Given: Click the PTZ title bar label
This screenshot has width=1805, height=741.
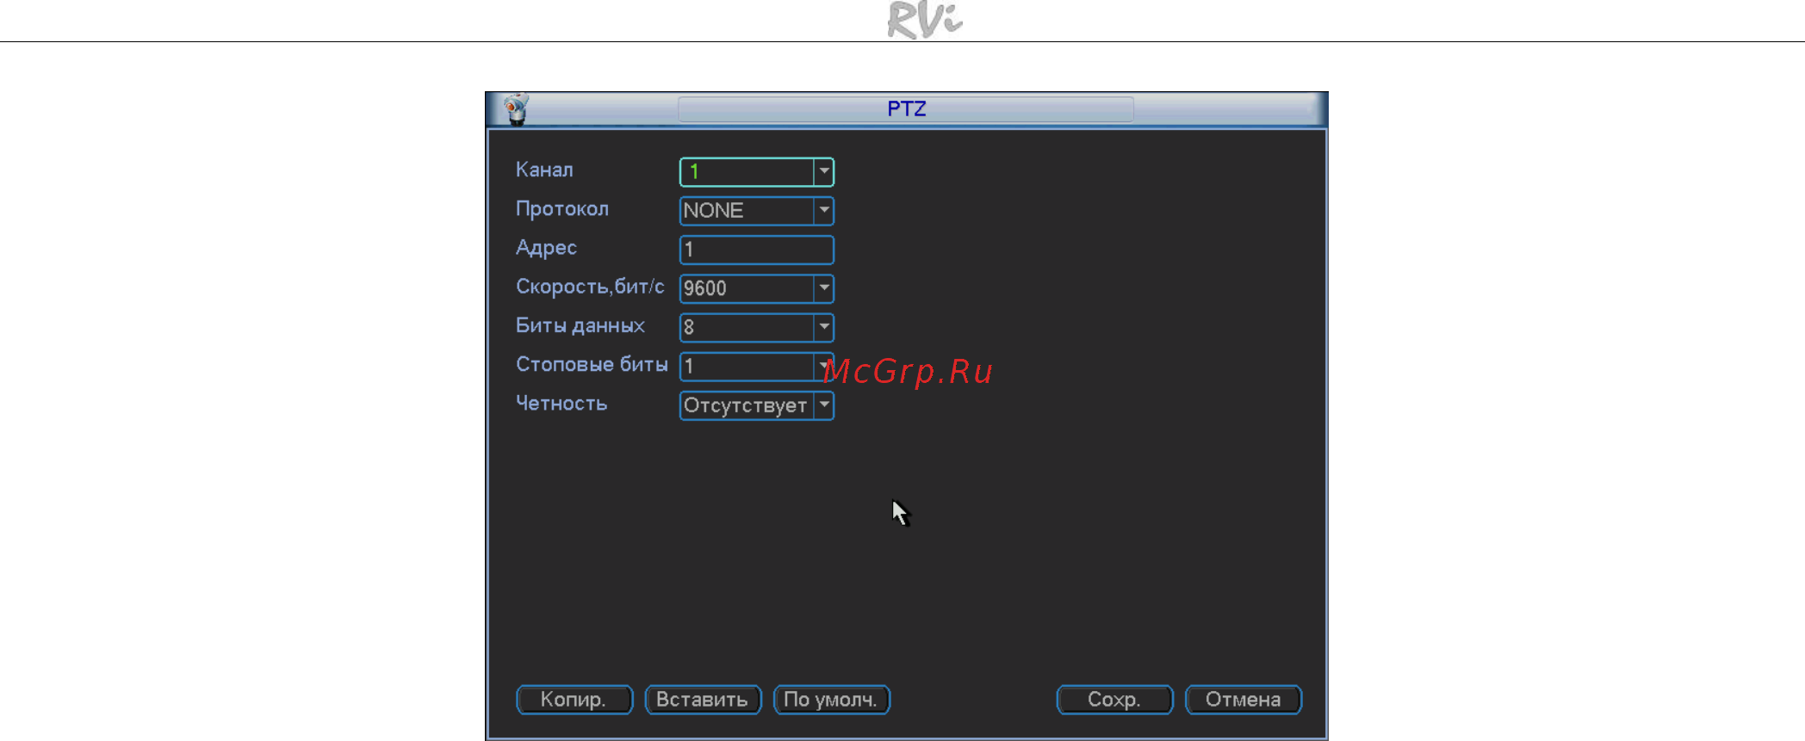Looking at the screenshot, I should pos(906,109).
